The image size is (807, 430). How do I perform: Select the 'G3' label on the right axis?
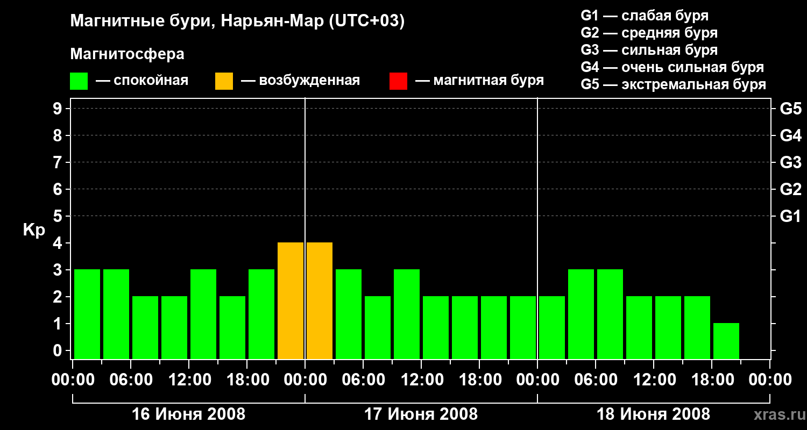pos(791,162)
